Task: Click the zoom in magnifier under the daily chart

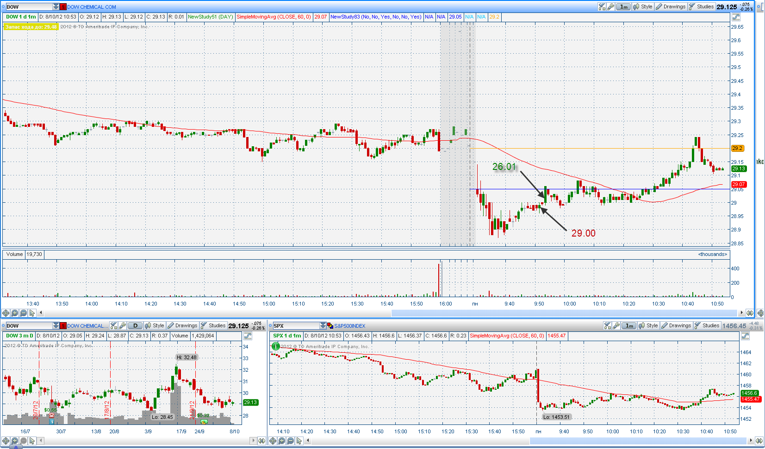Action: coord(14,441)
